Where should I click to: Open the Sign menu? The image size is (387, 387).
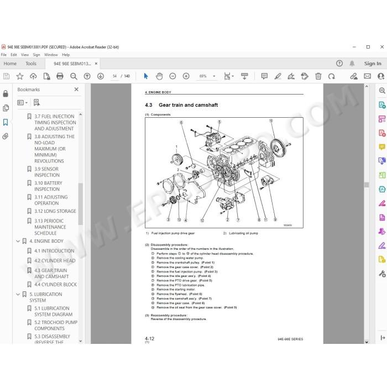[x=36, y=55]
